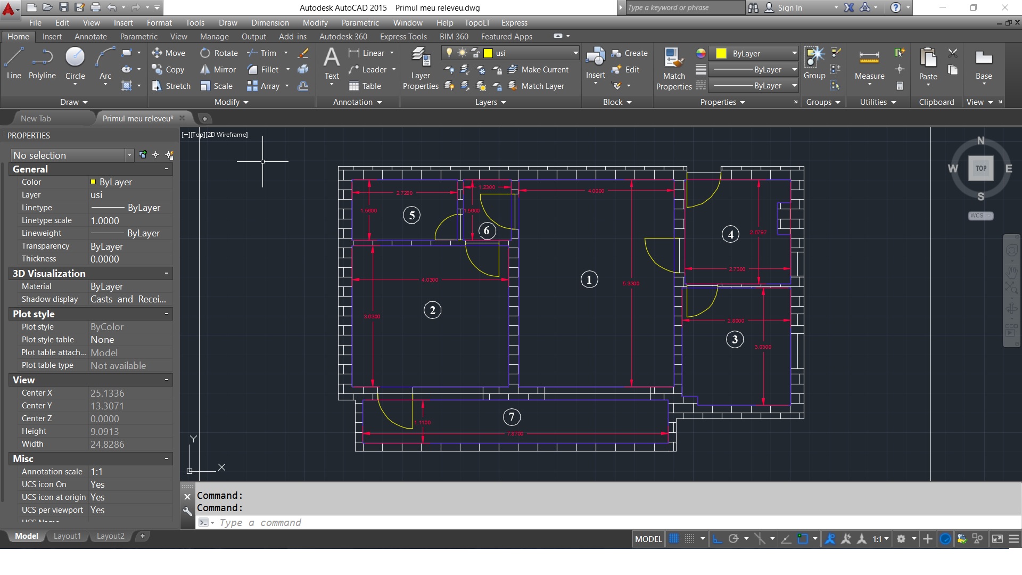Open the Dimension menu
The image size is (1022, 575).
click(270, 23)
